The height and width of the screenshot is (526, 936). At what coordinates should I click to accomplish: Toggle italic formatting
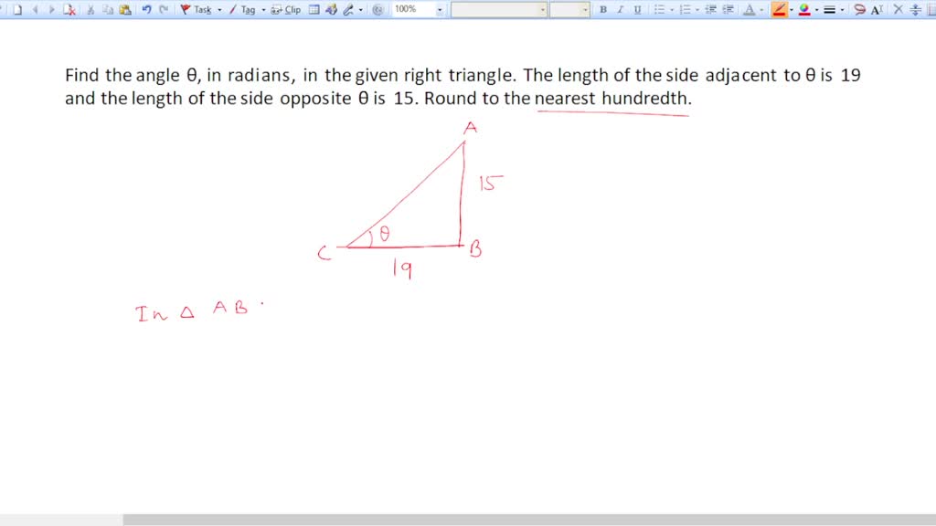point(621,9)
